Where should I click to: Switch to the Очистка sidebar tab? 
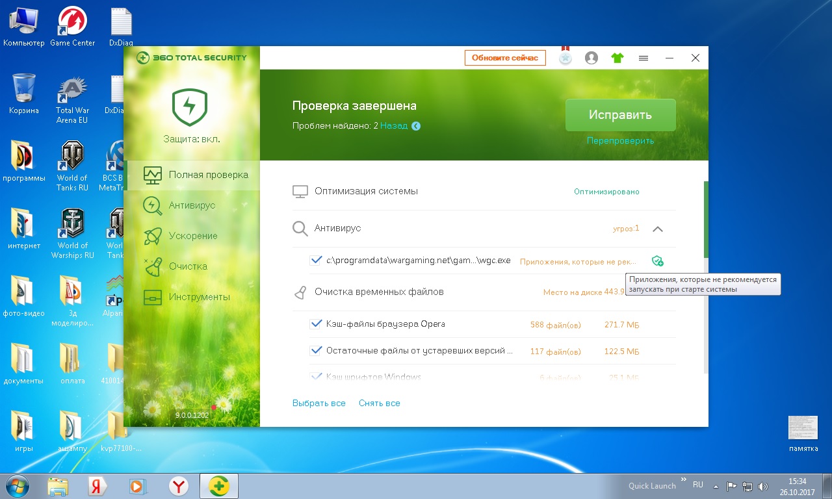(192, 266)
